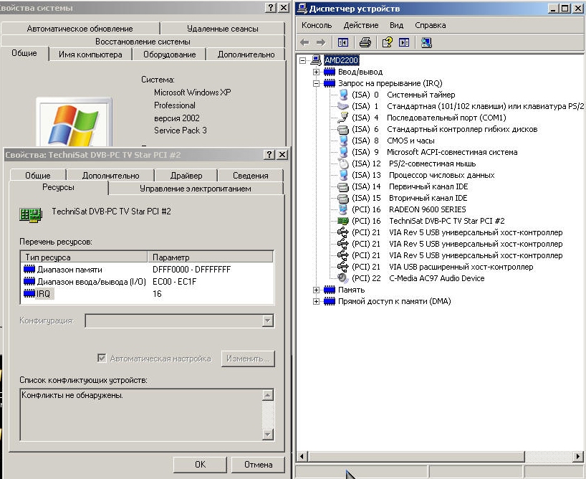Click the conflict list scroll-down arrow
This screenshot has height=479, width=586.
click(x=268, y=434)
